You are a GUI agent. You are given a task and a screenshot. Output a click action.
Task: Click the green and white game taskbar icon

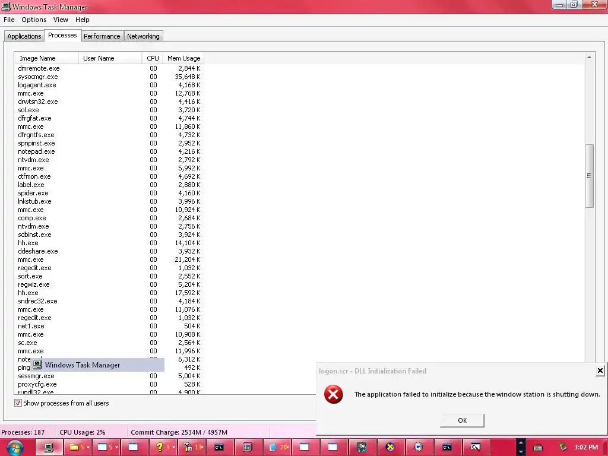click(x=362, y=447)
